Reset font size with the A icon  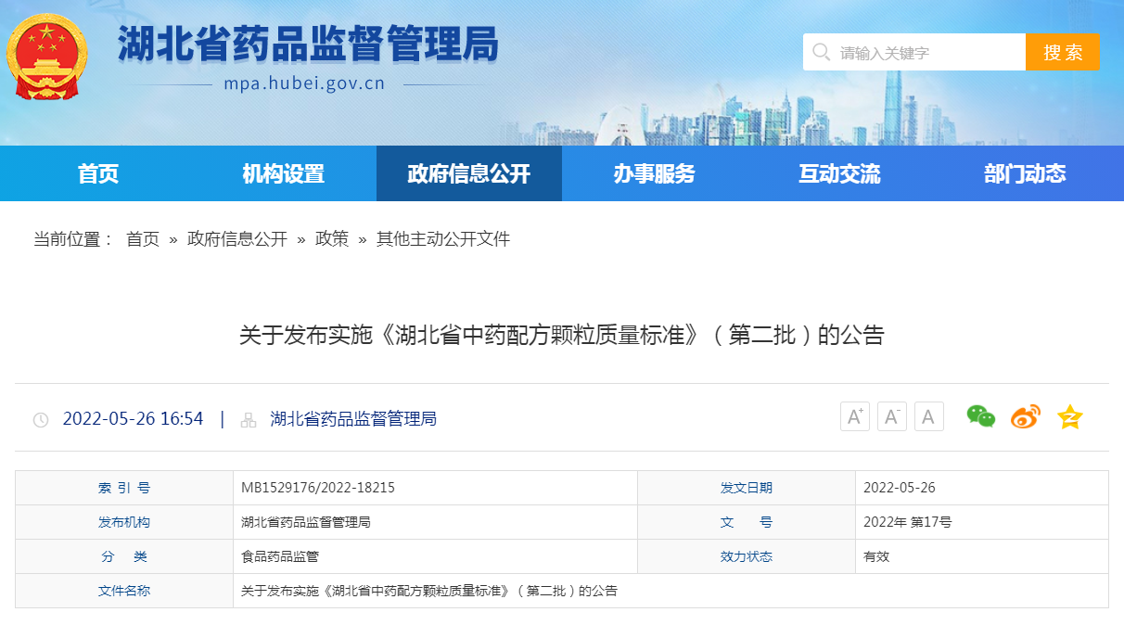[928, 416]
